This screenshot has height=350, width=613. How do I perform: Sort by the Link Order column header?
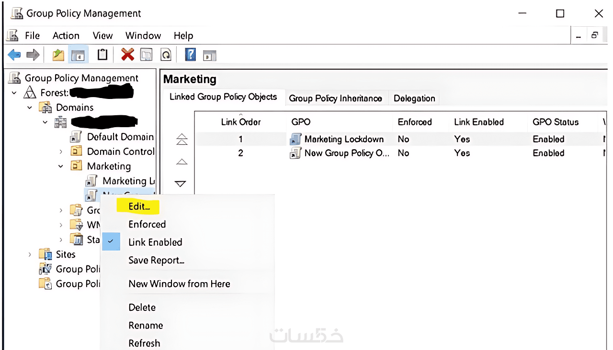241,122
